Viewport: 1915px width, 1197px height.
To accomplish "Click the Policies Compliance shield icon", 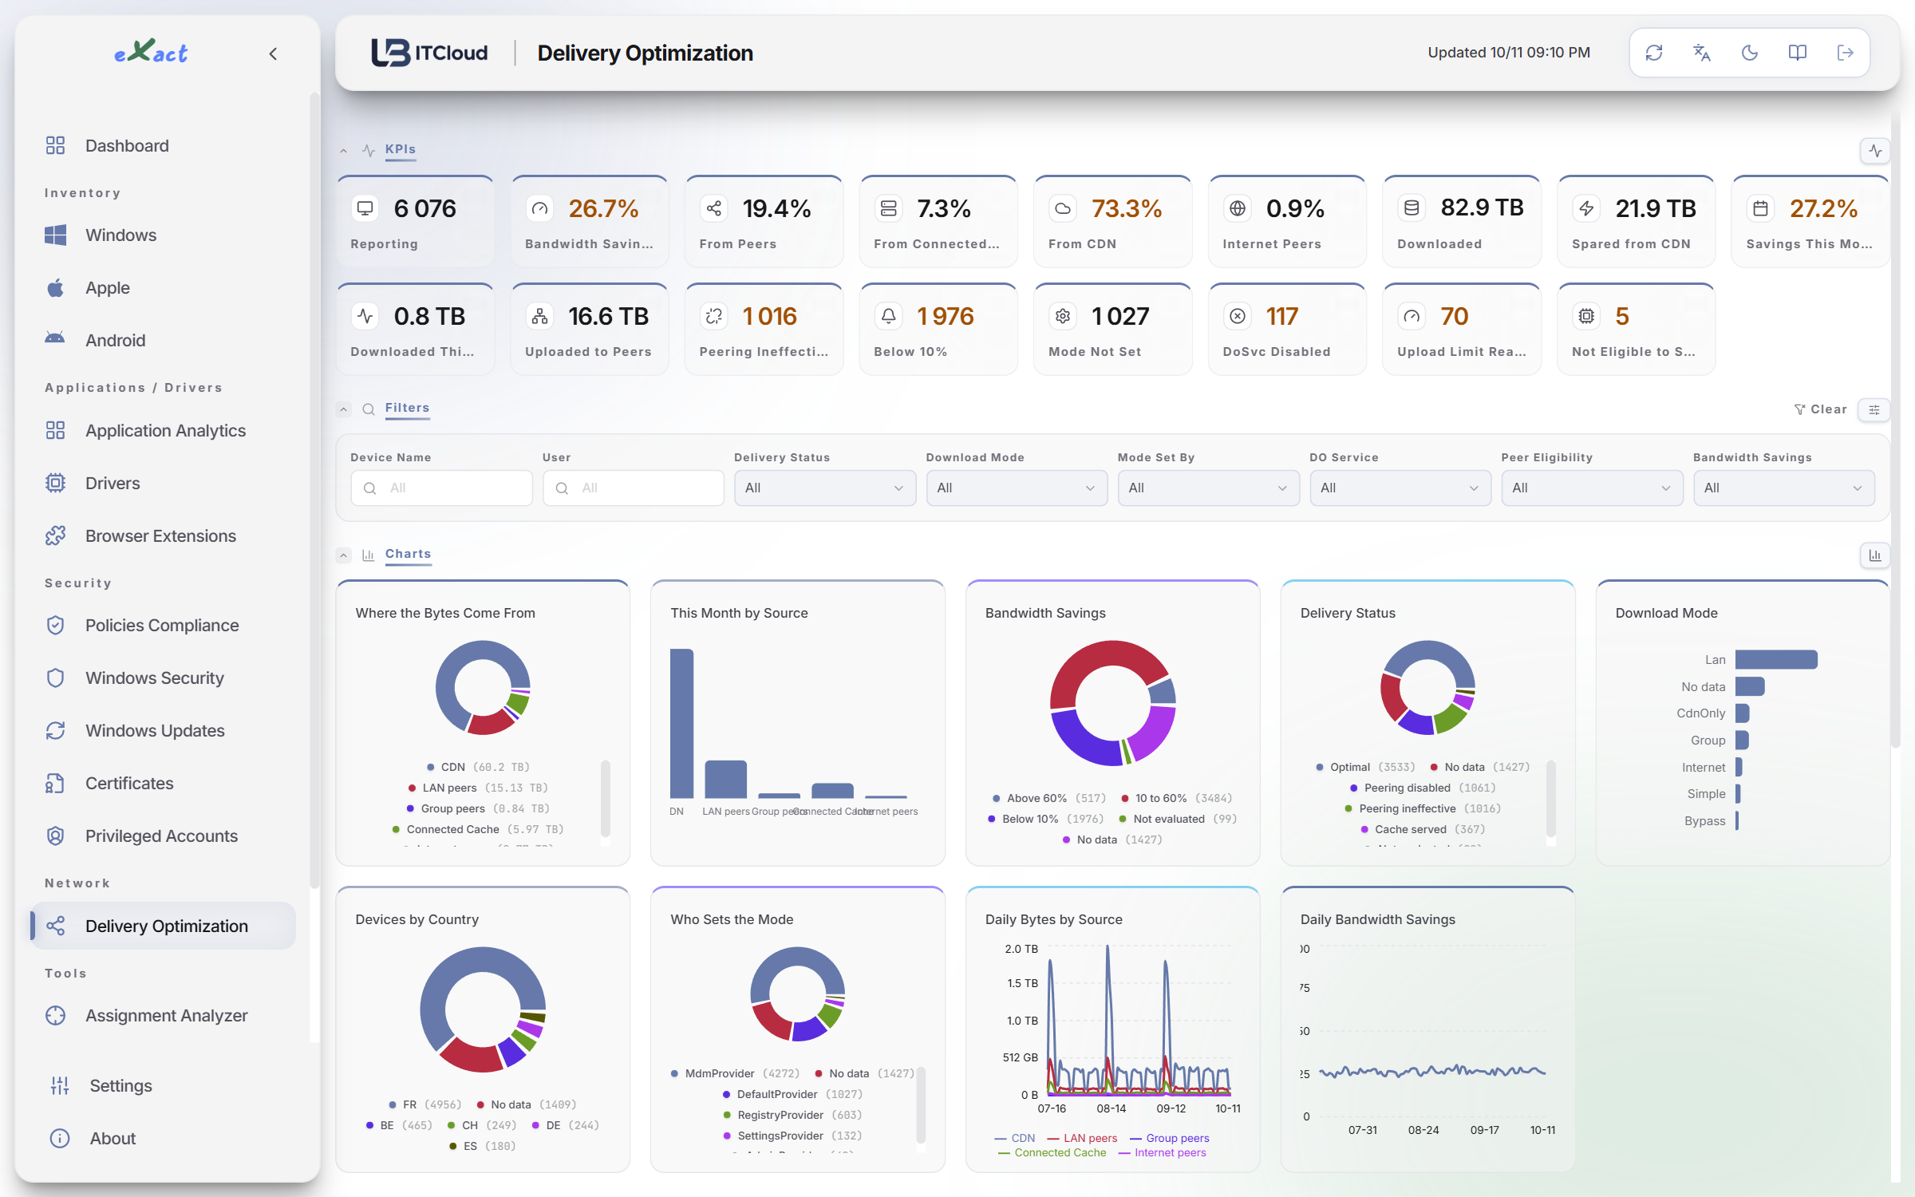I will (55, 625).
